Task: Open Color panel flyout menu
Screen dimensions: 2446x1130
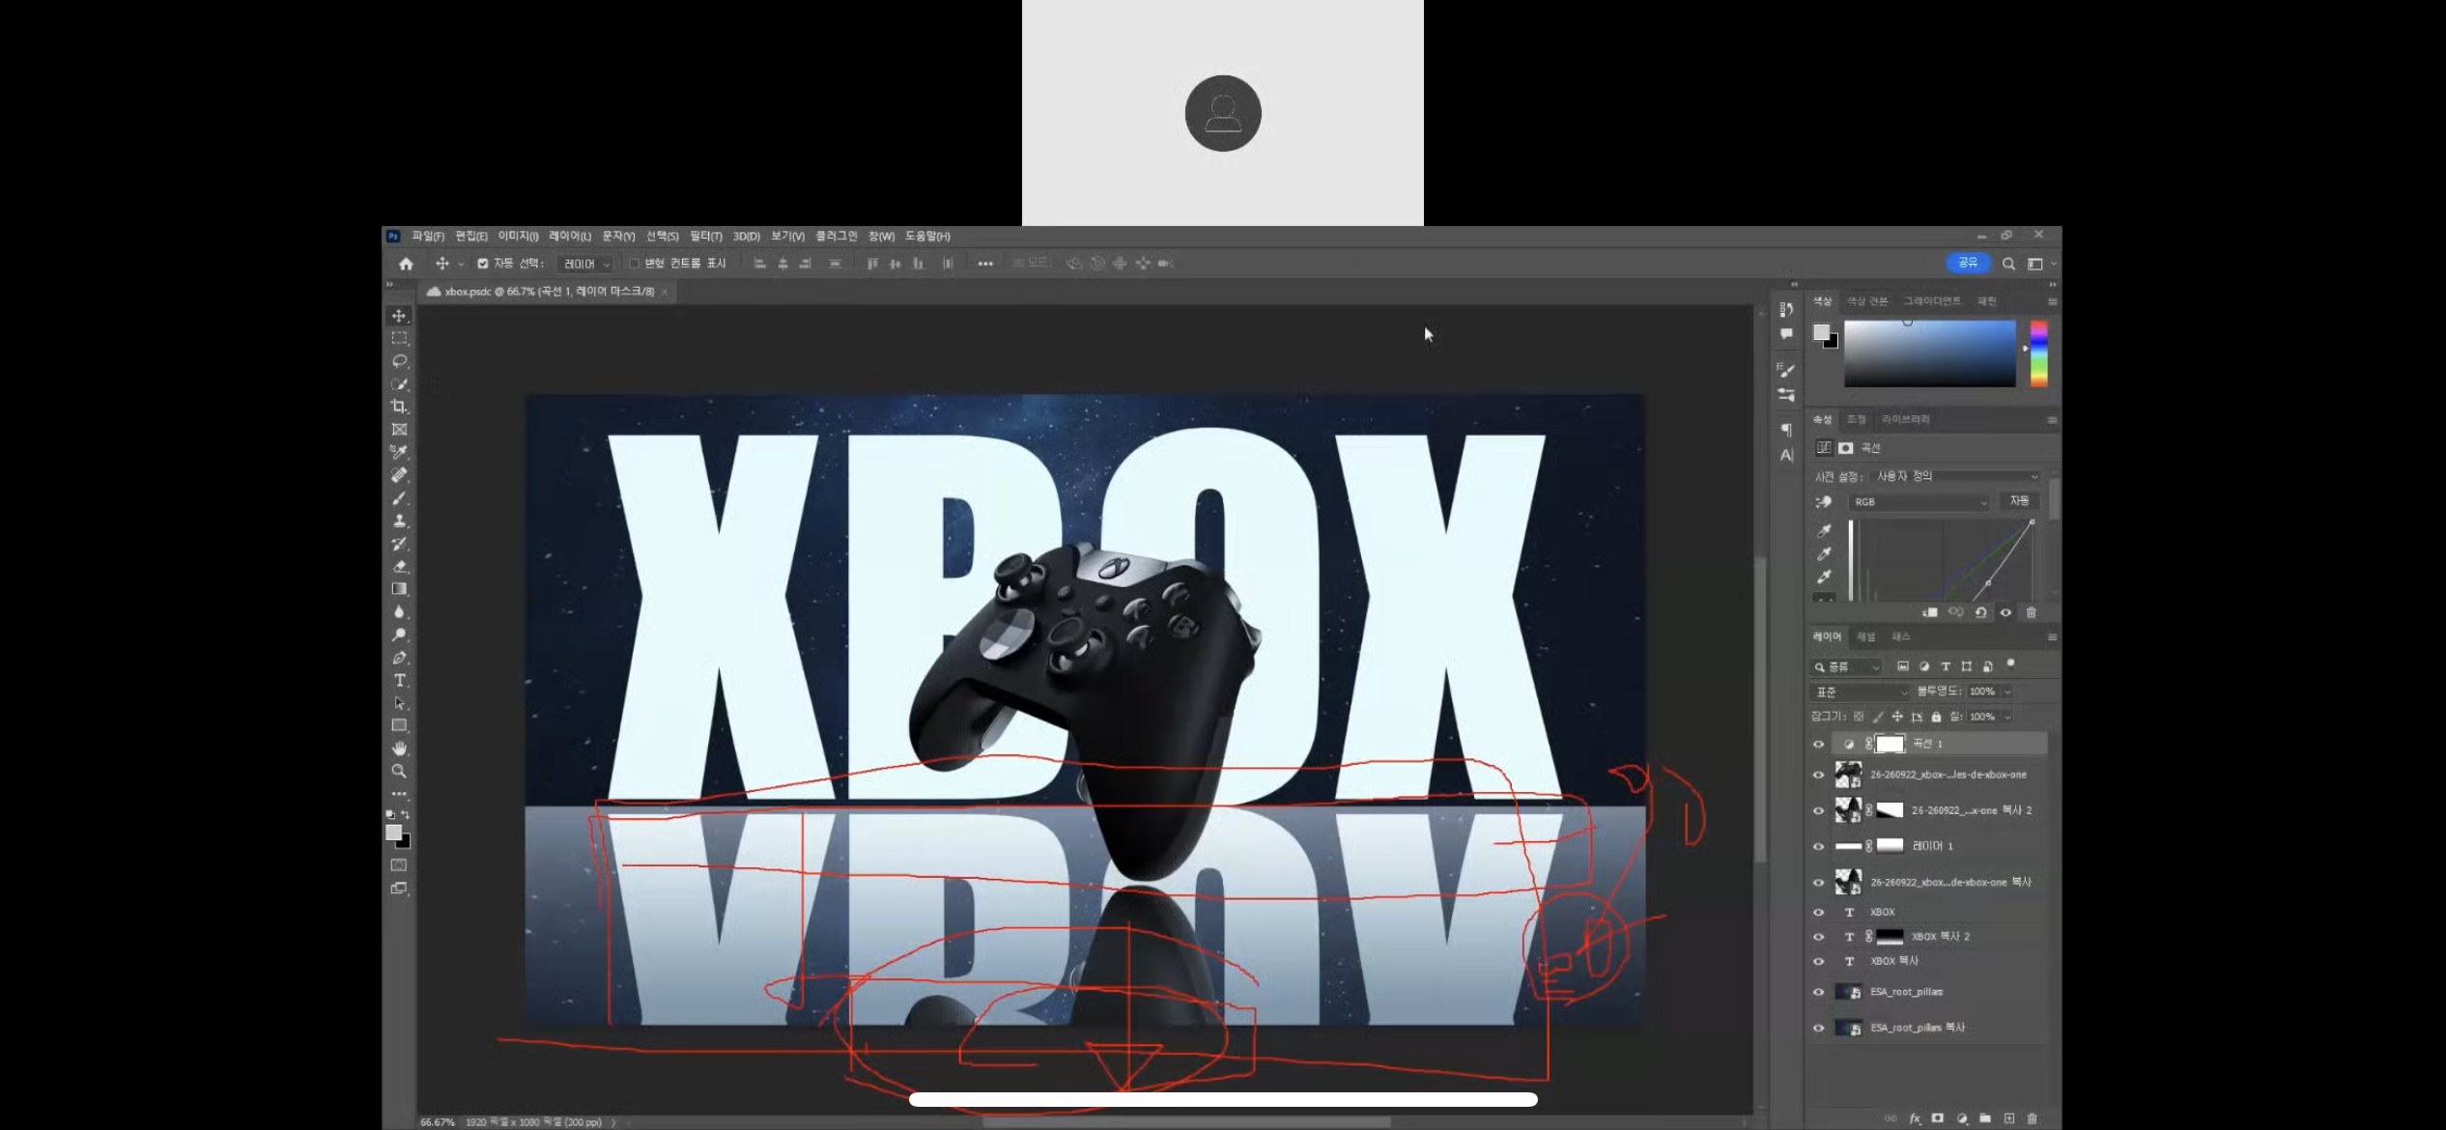Action: click(2052, 301)
